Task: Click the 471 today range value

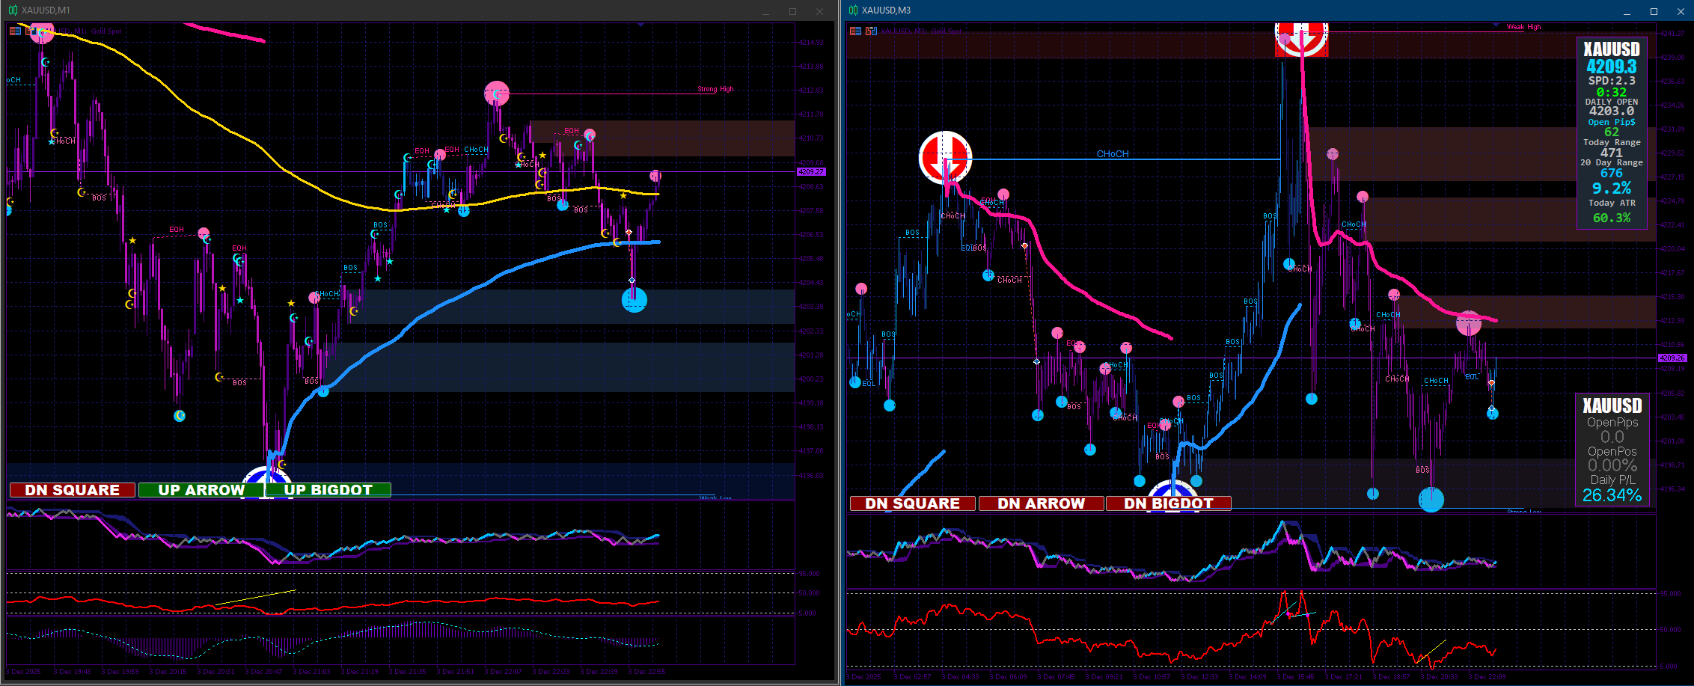Action: point(1612,153)
